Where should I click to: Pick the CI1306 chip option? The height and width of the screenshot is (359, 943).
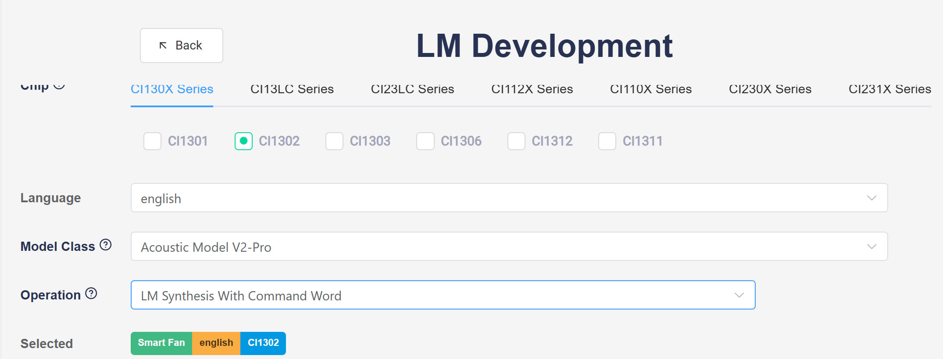(x=425, y=141)
